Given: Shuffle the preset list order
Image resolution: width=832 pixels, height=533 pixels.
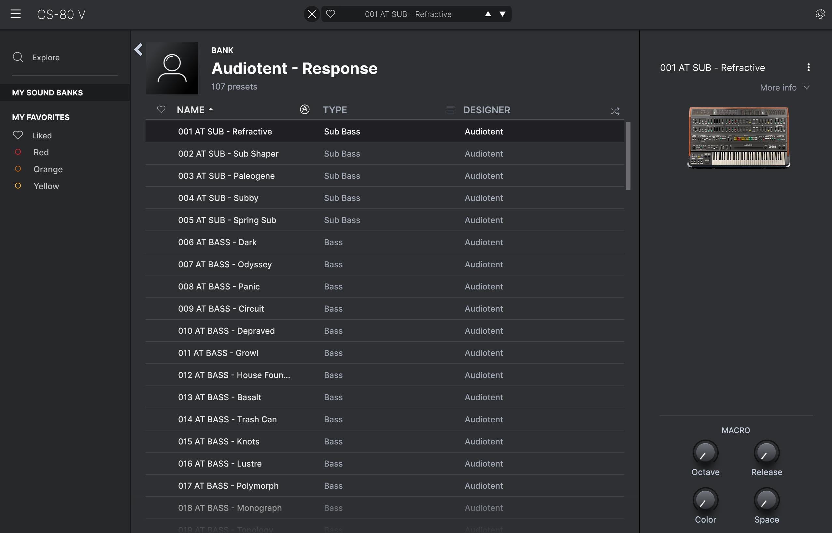Looking at the screenshot, I should tap(615, 111).
